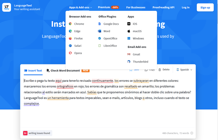
Task: Click the character count info icon
Action: tap(192, 133)
